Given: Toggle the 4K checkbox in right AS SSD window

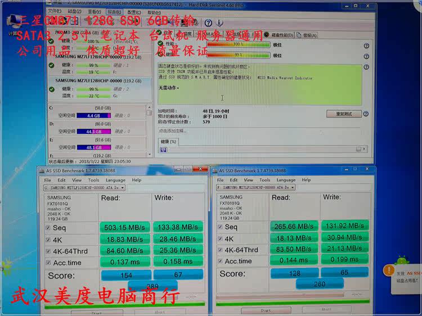Looking at the screenshot, I should [x=220, y=239].
